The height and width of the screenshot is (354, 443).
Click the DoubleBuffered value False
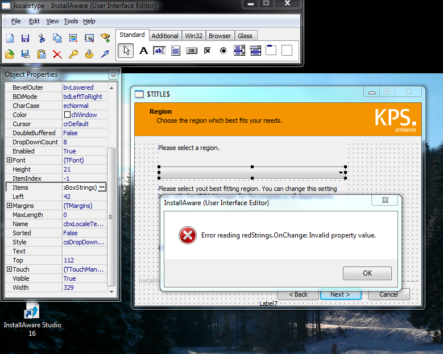pos(84,133)
